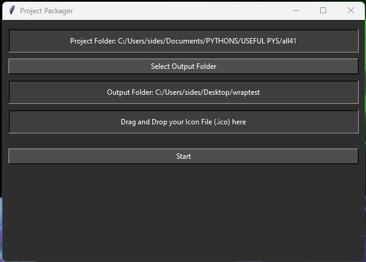Minimize the Project Packager window
Image resolution: width=366 pixels, height=262 pixels.
point(296,10)
